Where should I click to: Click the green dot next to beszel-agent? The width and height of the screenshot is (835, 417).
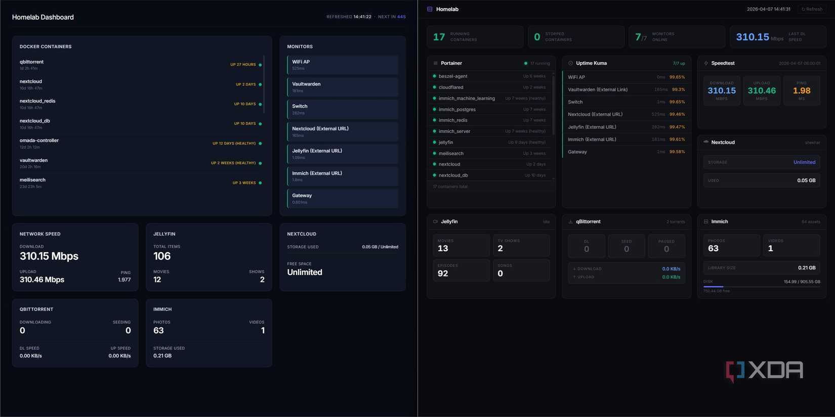pyautogui.click(x=434, y=76)
